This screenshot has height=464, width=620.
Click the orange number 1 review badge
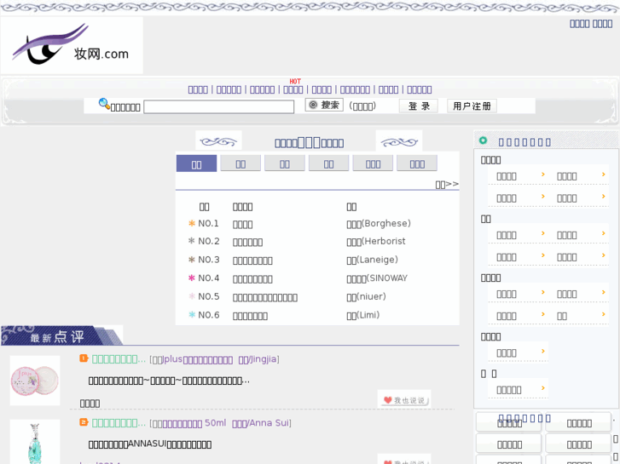[x=84, y=358]
